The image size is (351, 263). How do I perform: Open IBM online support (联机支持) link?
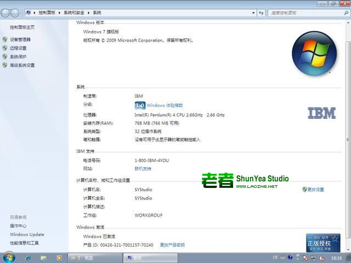[x=143, y=169]
